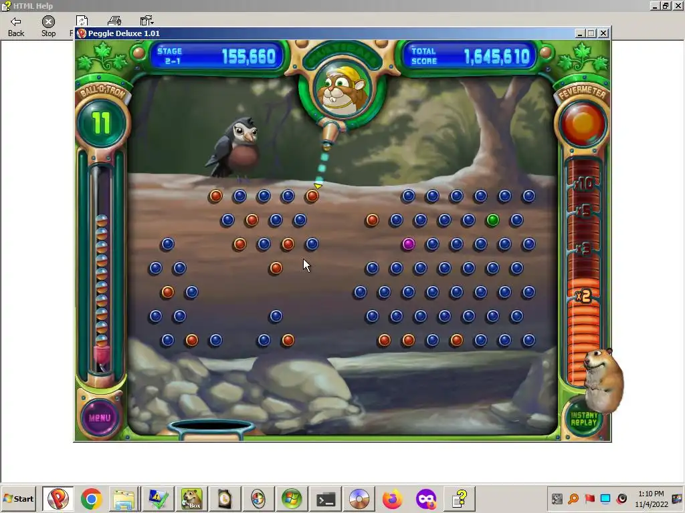The image size is (685, 513).
Task: Maximize the Peggle Deluxe window
Action: [x=591, y=33]
